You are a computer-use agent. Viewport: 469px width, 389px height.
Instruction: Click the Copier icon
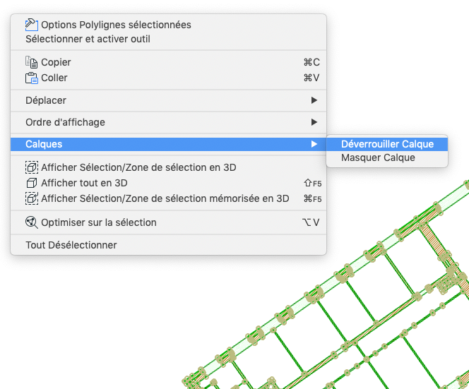point(31,62)
